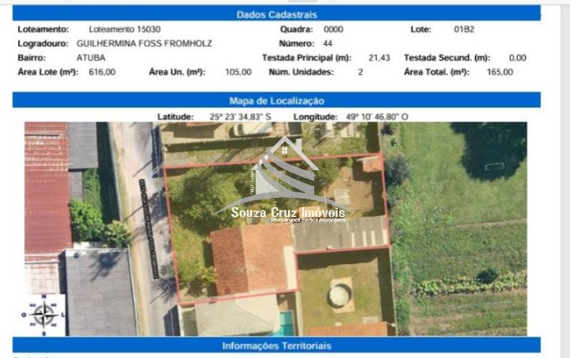Select the Lote value 01B2
570x358 pixels.
[464, 29]
